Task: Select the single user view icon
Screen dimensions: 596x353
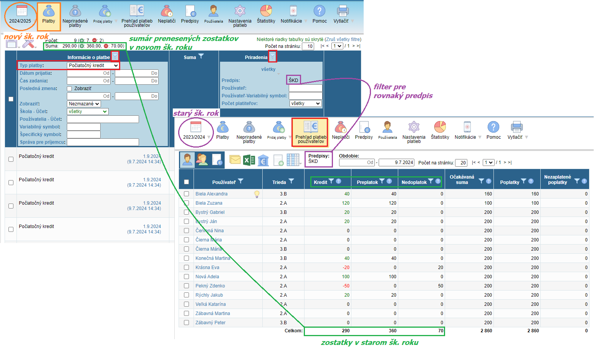Action: tap(187, 160)
